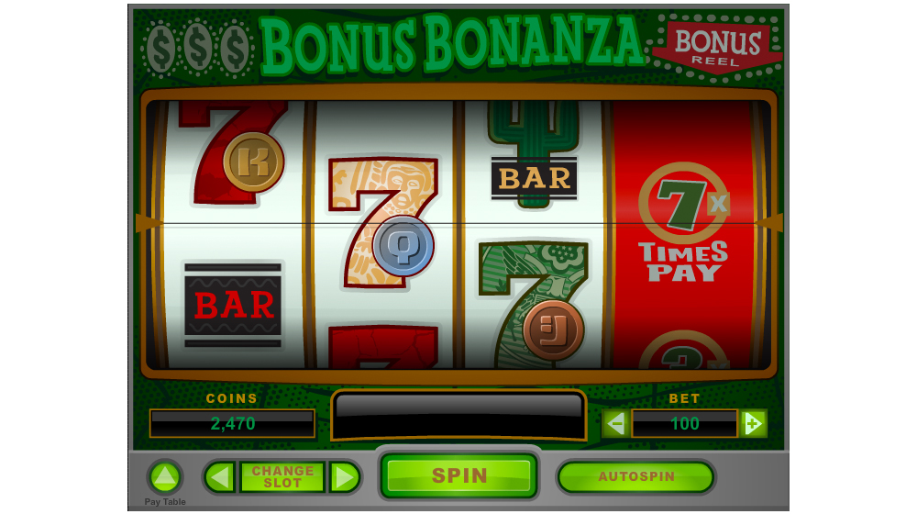This screenshot has width=917, height=514.
Task: Click the 7x Times Pay bonus symbol
Action: pos(684,222)
